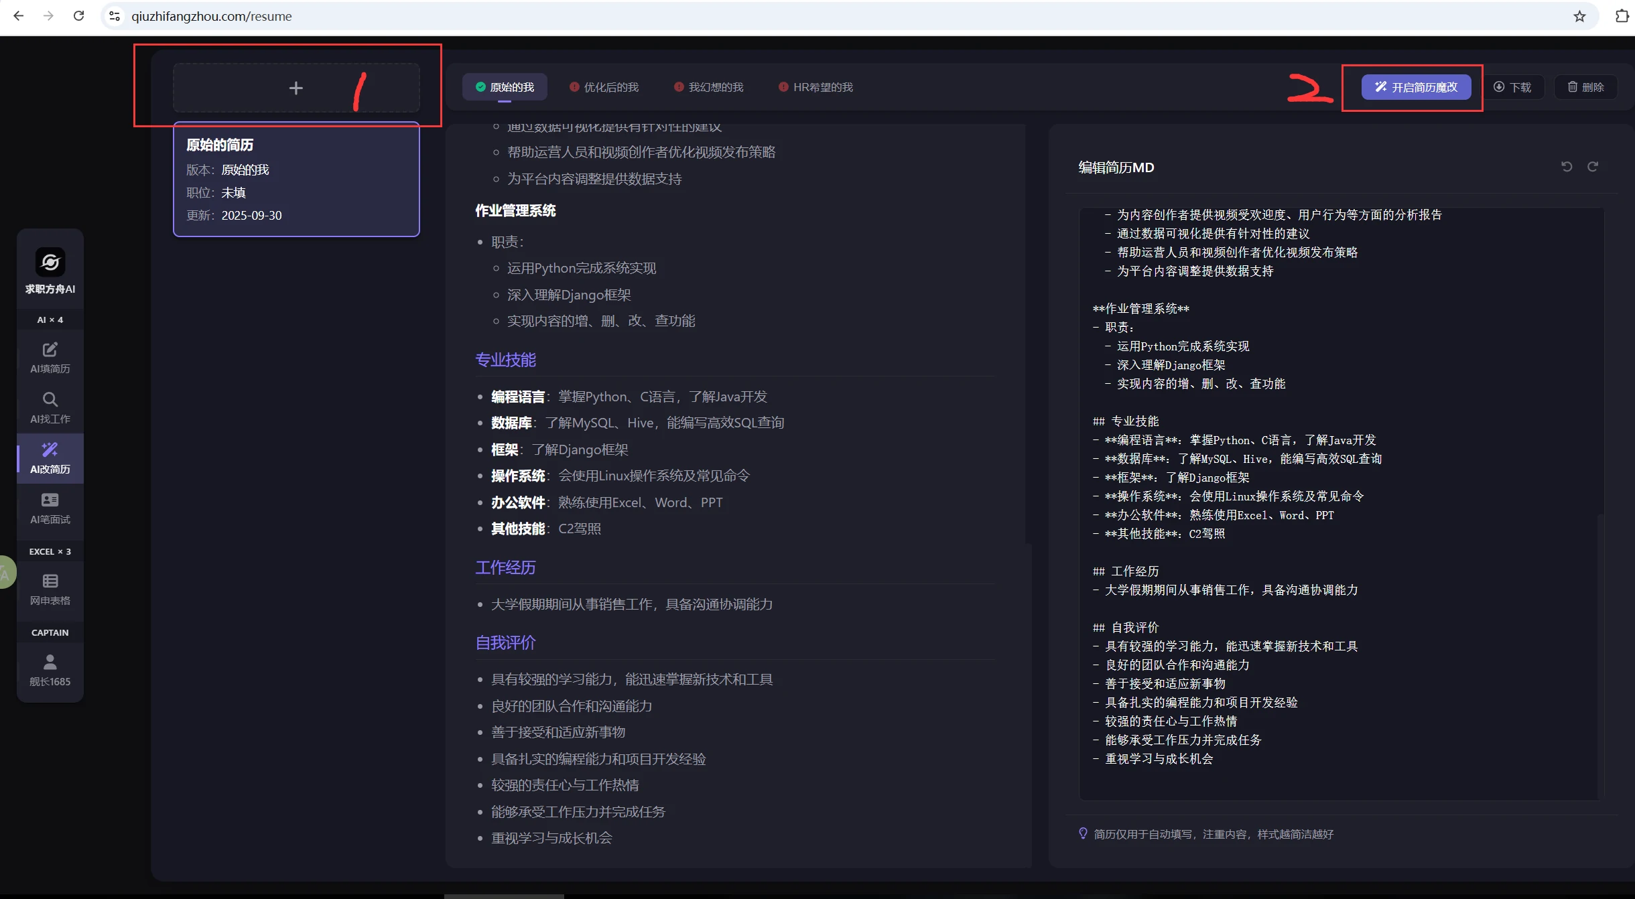The width and height of the screenshot is (1635, 899).
Task: Open 网申表格 table tool
Action: click(x=50, y=590)
